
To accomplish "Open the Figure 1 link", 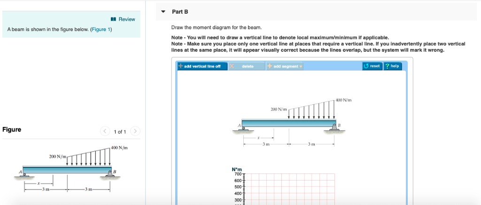I will click(x=101, y=30).
